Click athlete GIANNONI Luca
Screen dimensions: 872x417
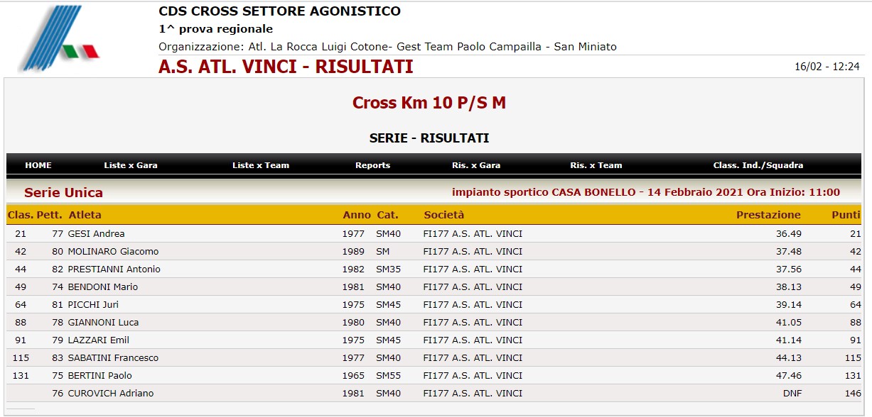pos(103,322)
